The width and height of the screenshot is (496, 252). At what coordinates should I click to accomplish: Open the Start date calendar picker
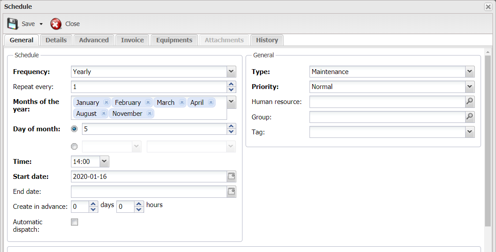(x=231, y=176)
